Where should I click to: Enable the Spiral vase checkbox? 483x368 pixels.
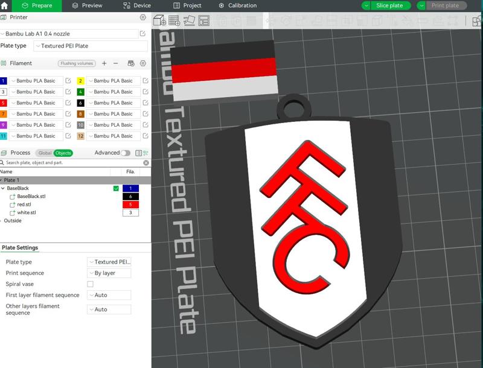(x=89, y=284)
